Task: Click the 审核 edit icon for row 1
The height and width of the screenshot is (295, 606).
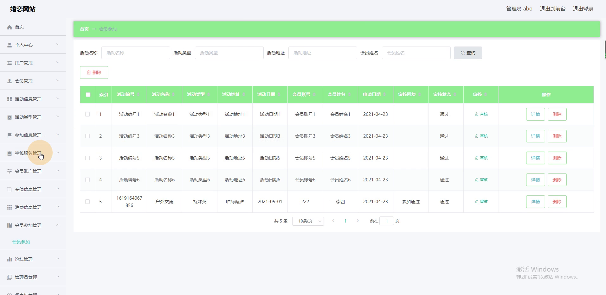Action: pyautogui.click(x=476, y=114)
